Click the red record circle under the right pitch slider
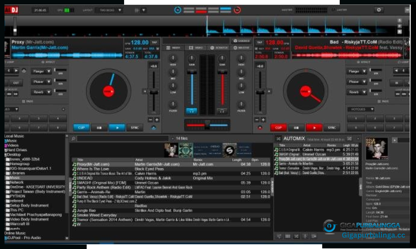Image resolution: width=416 pixels, height=249 pixels. 260,128
